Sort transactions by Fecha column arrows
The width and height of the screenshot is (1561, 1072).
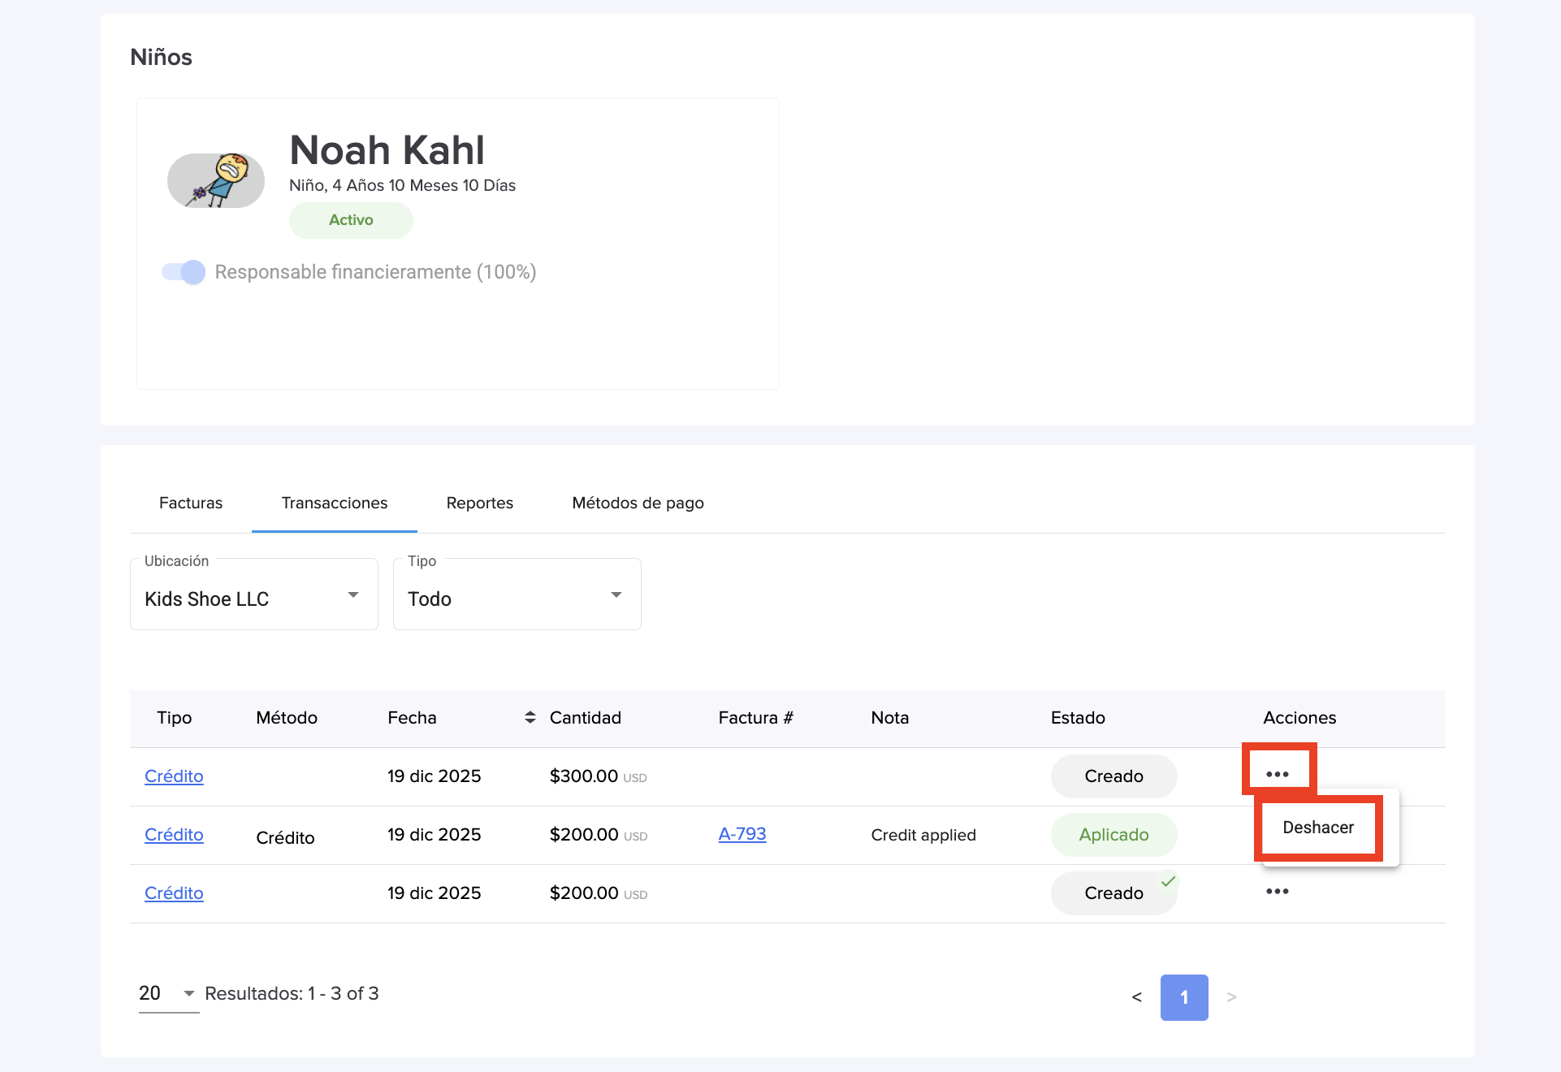point(530,717)
